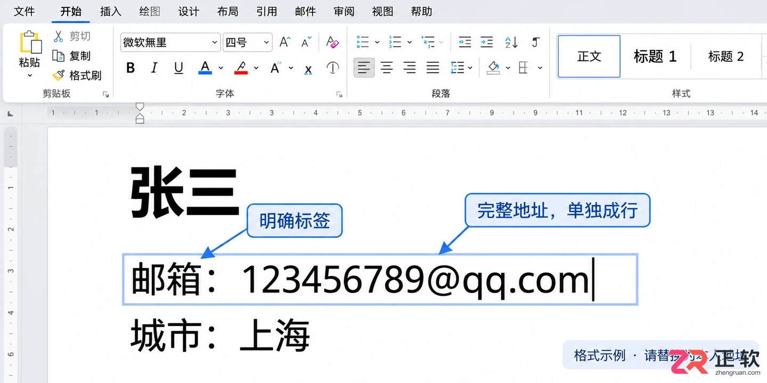
Task: Clear all formatting with the eraser icon
Action: [332, 42]
